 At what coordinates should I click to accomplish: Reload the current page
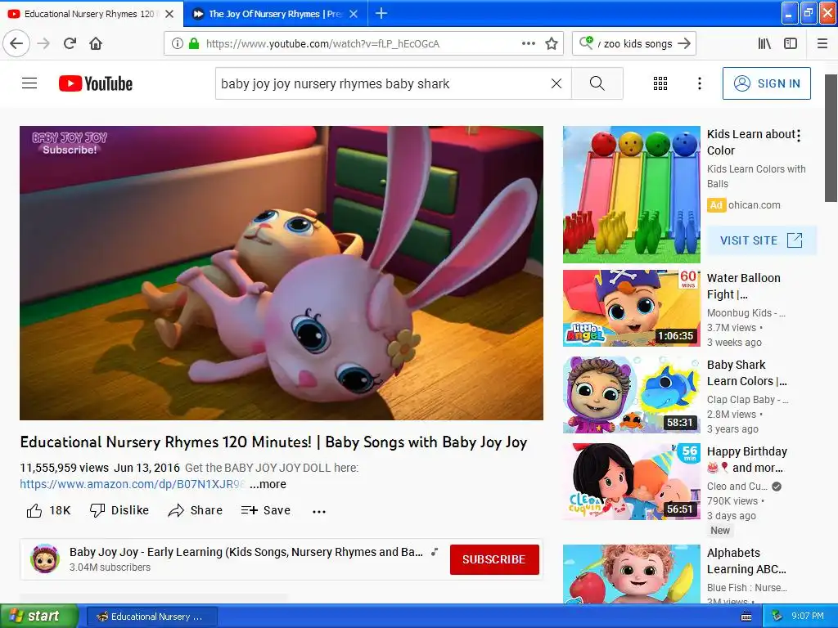pos(70,43)
